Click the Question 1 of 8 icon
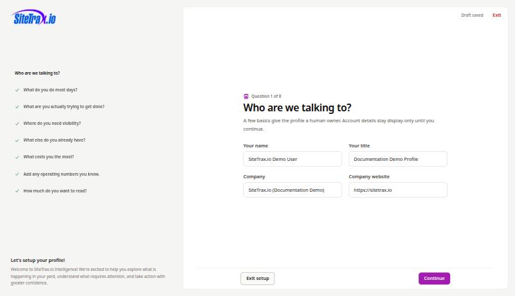 [x=246, y=97]
